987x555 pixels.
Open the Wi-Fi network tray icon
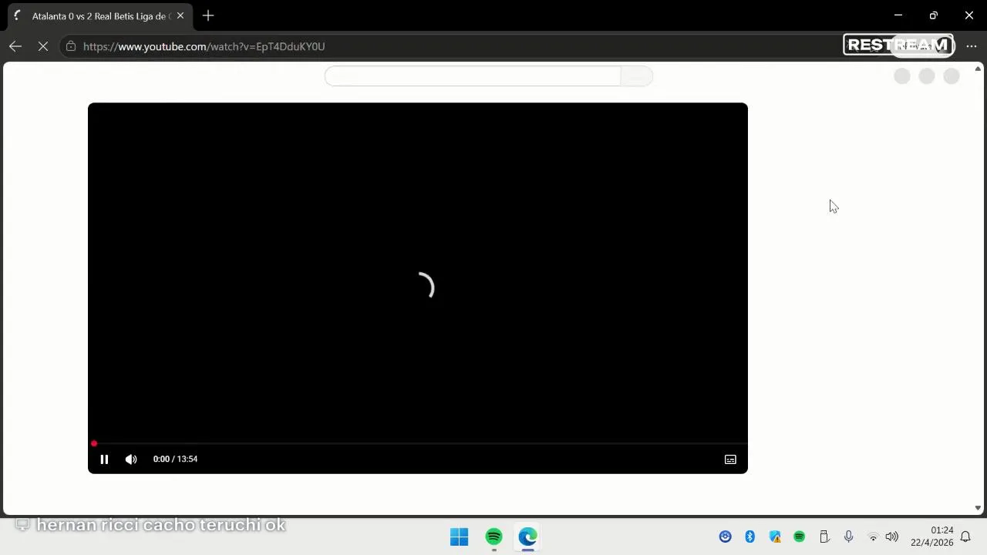point(873,536)
